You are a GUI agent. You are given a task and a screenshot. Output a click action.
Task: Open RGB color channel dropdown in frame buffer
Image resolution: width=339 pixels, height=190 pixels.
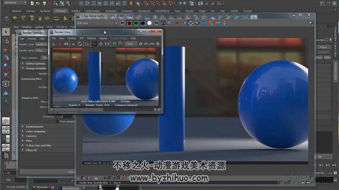coord(97,23)
